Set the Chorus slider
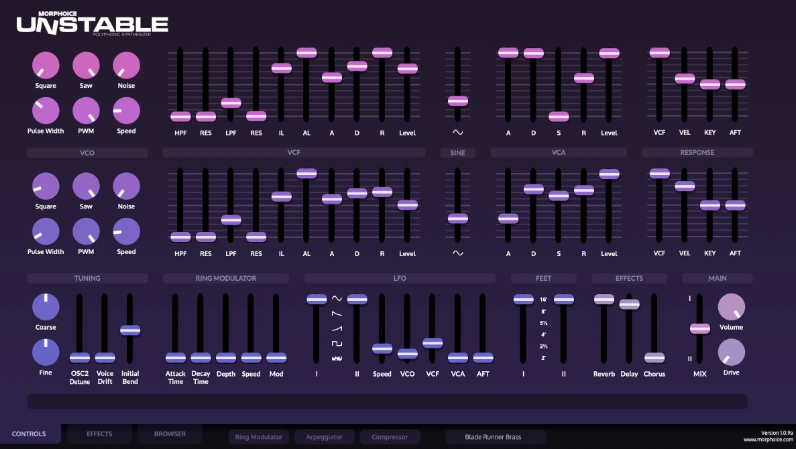This screenshot has width=796, height=449. [x=655, y=358]
